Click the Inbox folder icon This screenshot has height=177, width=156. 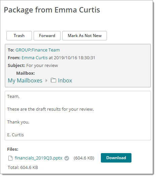tap(53, 80)
